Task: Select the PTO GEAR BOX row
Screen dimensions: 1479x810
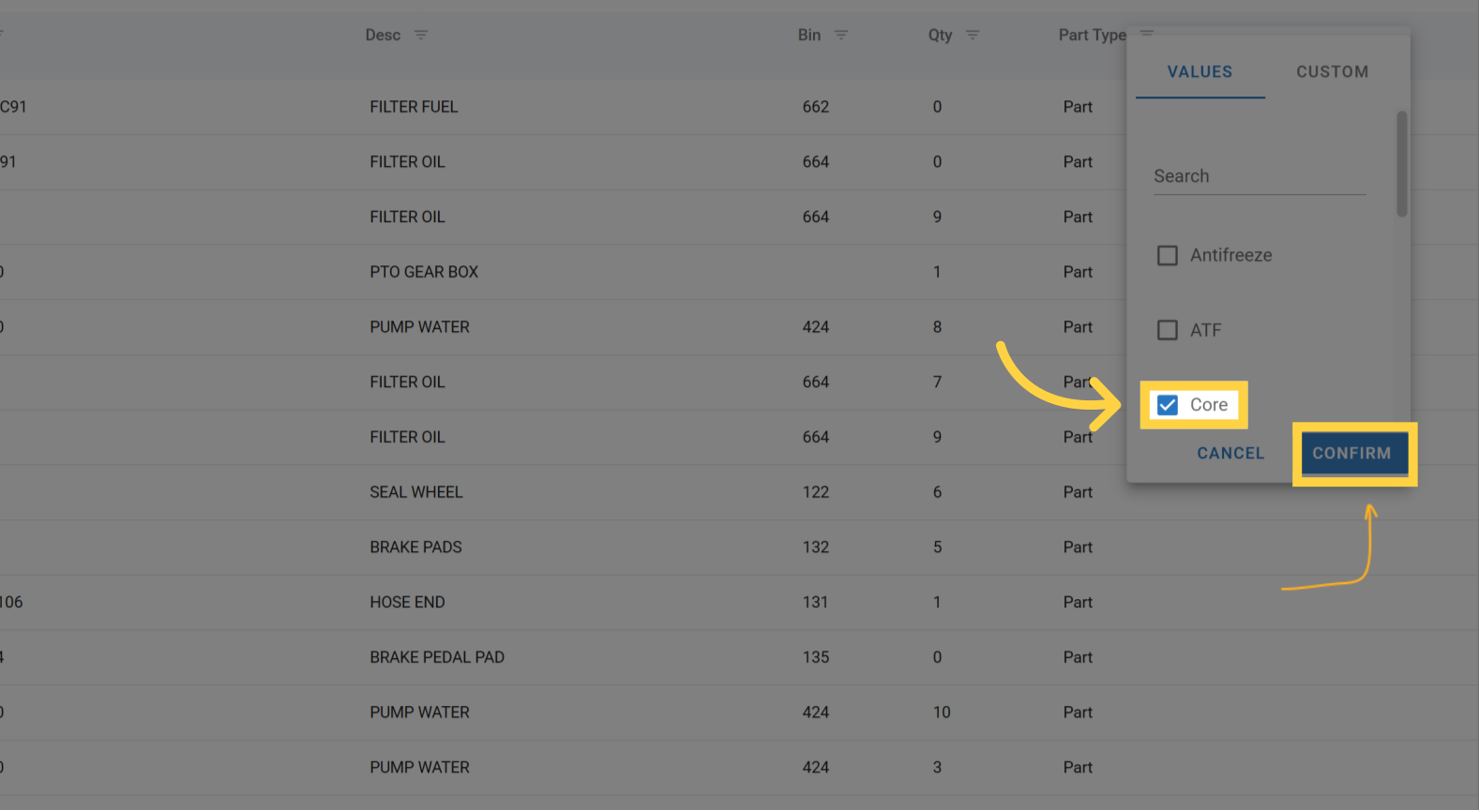Action: pos(424,272)
